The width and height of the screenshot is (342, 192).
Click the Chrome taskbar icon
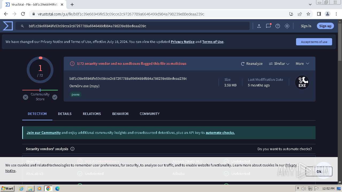[x=48, y=189]
